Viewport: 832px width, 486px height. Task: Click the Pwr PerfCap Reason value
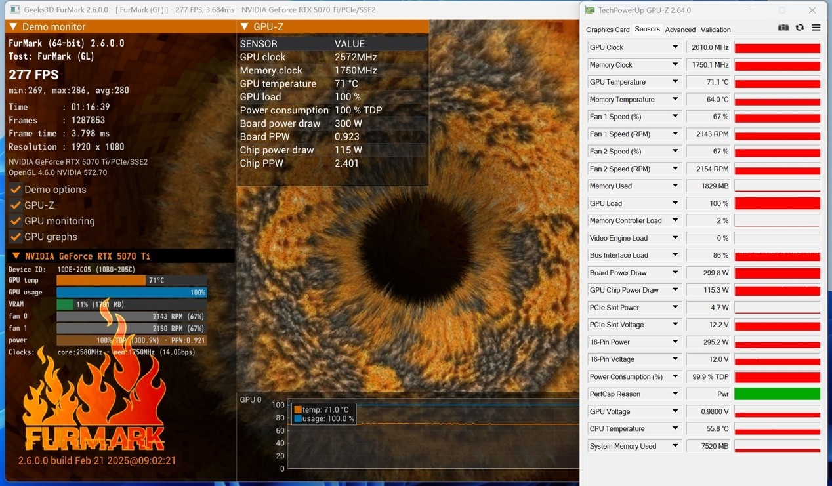pyautogui.click(x=708, y=394)
